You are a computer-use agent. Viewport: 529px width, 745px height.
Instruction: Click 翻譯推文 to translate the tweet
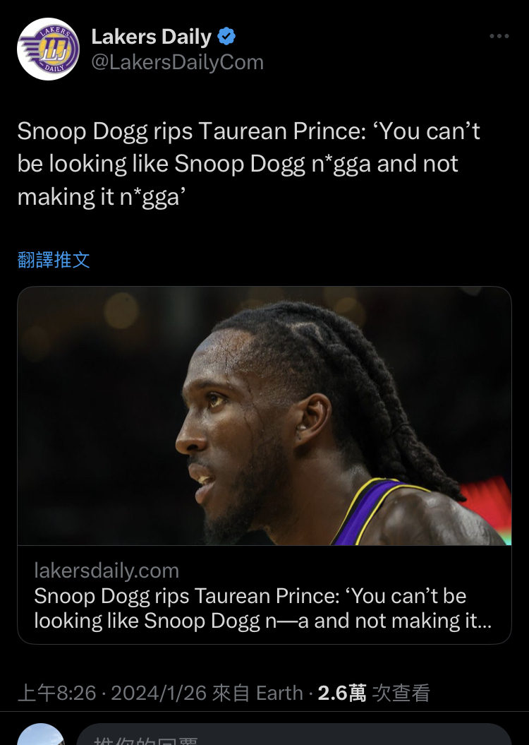[54, 260]
